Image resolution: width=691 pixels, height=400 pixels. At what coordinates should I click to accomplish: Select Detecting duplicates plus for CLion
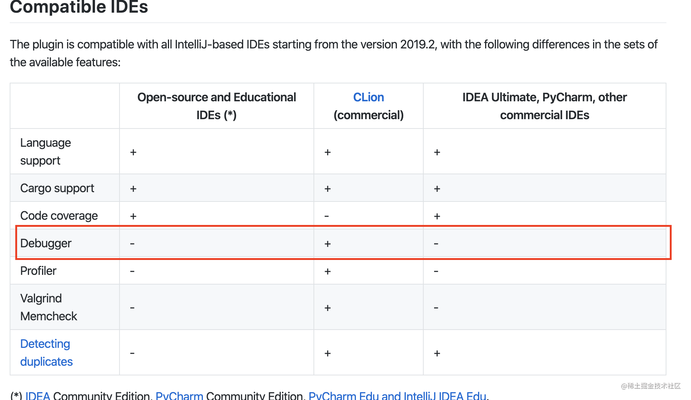[x=328, y=353]
